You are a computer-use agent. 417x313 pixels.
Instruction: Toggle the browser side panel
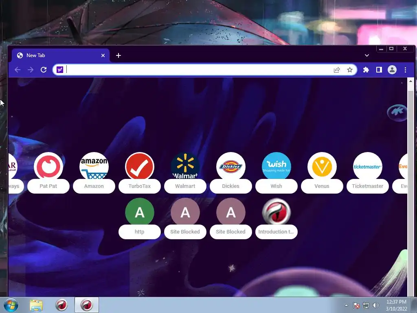tap(379, 70)
